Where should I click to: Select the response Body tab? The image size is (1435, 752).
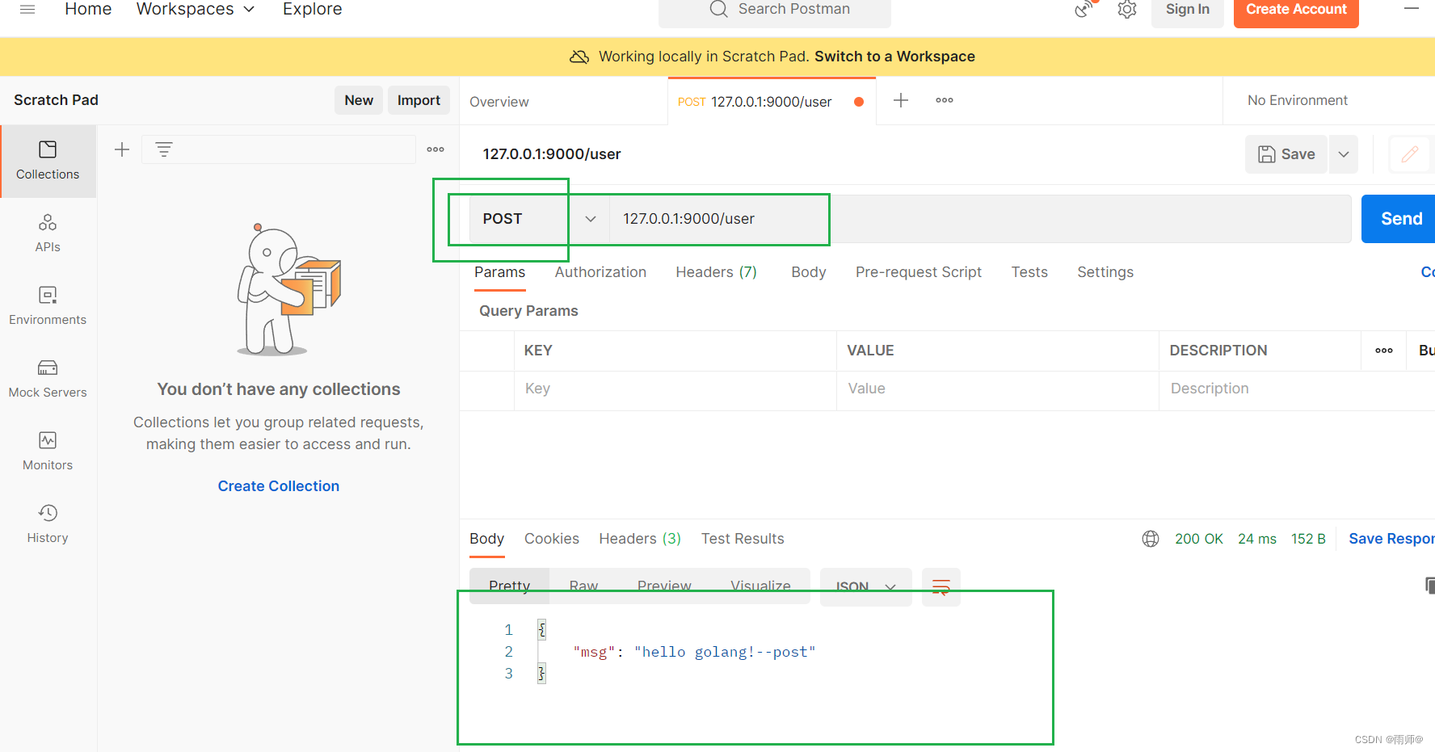pos(486,539)
